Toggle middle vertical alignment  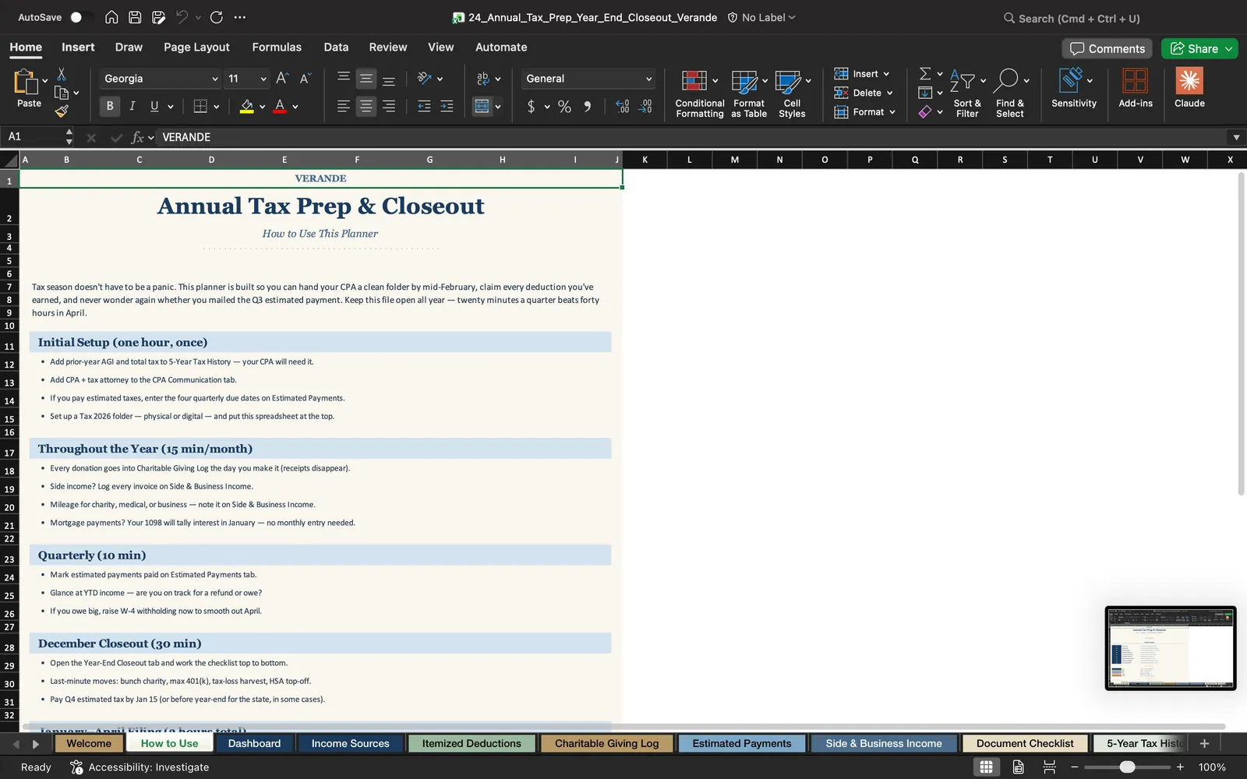point(366,79)
